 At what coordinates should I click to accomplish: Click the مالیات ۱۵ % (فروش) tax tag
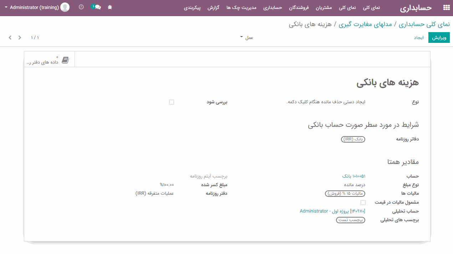(345, 194)
